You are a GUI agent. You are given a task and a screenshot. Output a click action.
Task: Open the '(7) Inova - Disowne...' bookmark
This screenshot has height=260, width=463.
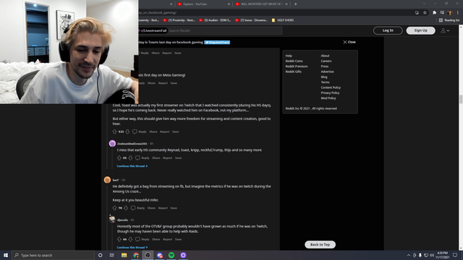251,20
